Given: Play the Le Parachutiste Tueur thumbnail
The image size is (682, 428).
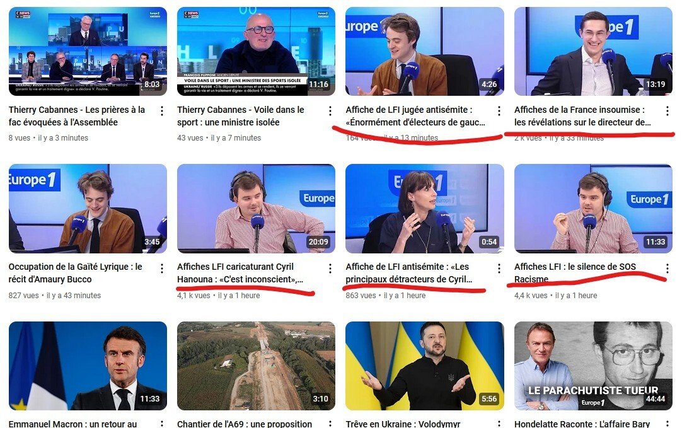Looking at the screenshot, I should tap(593, 366).
